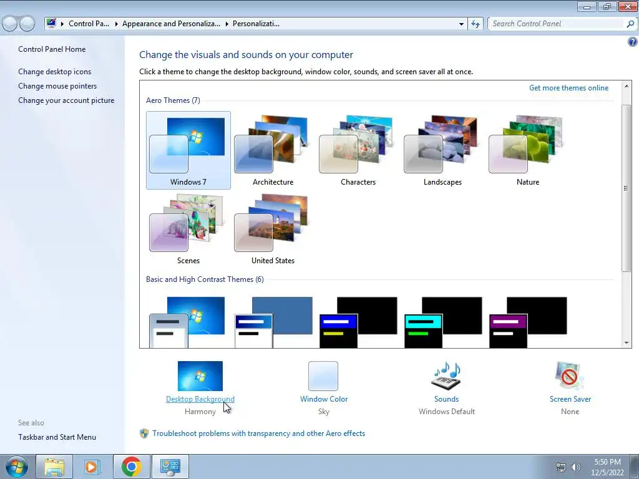The width and height of the screenshot is (639, 479).
Task: Go to Control Panel Home
Action: (52, 49)
